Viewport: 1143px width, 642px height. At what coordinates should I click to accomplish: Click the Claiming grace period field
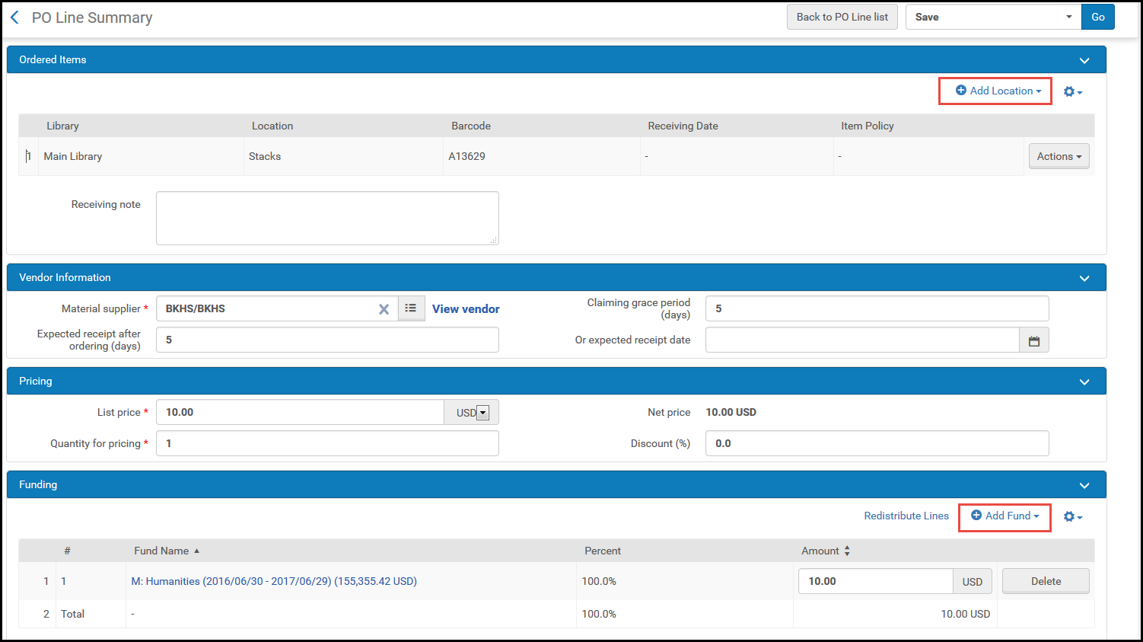877,308
